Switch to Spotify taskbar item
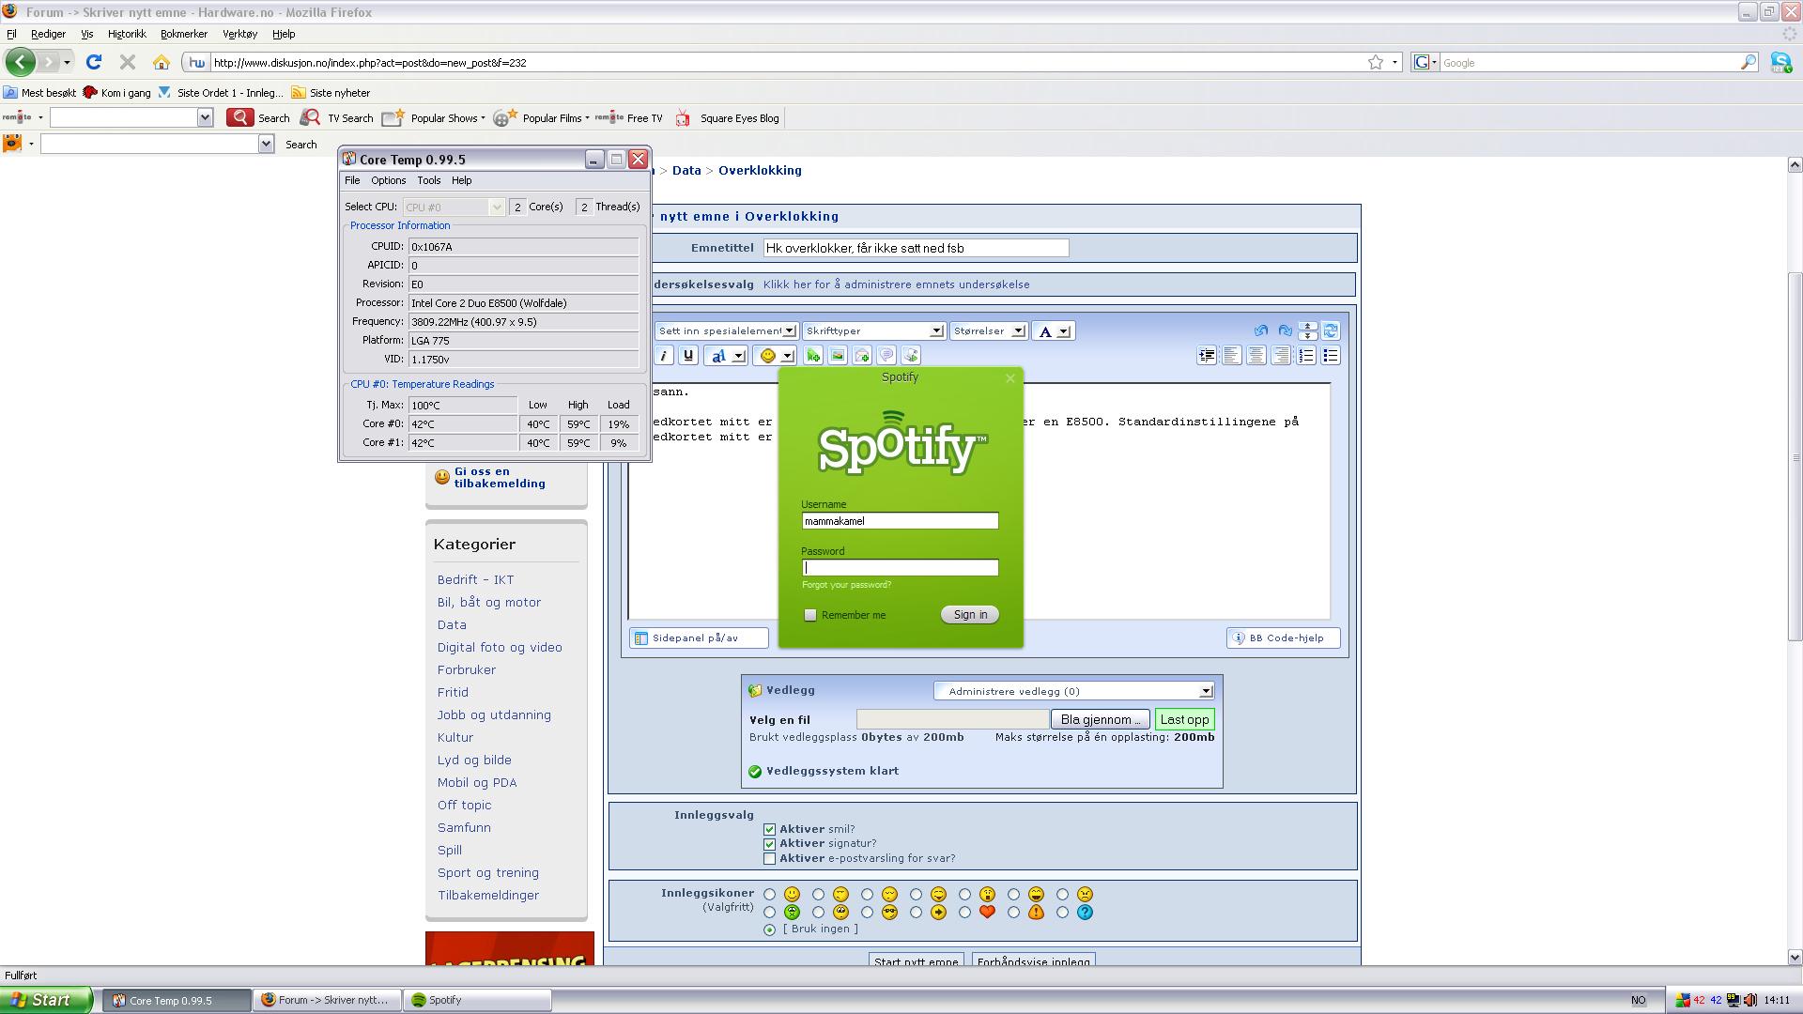This screenshot has height=1014, width=1803. [478, 1001]
